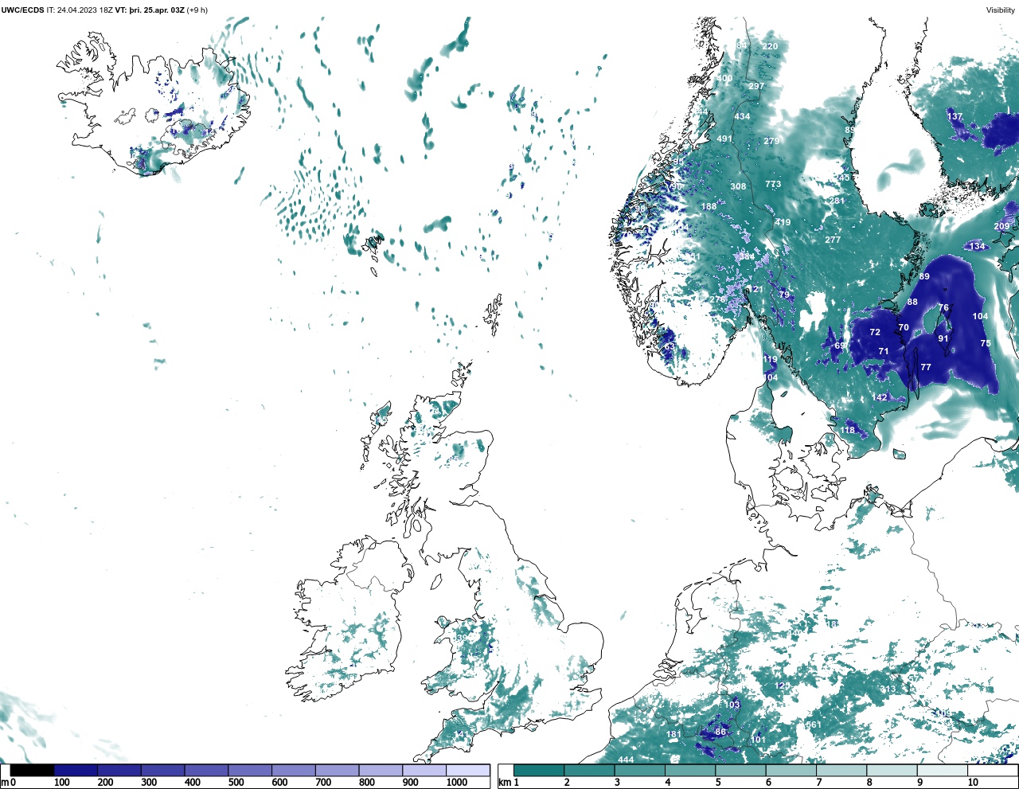Click the '(+9 h)' forecast offset
The width and height of the screenshot is (1019, 789).
click(197, 10)
